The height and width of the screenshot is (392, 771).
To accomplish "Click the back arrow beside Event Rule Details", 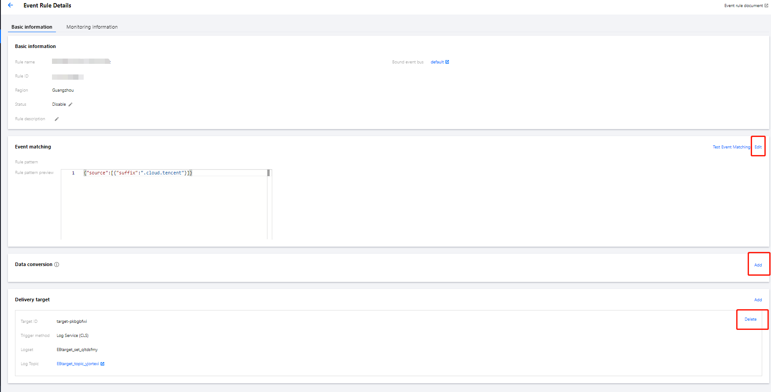I will click(x=11, y=5).
